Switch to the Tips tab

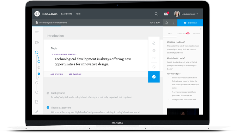(170, 34)
